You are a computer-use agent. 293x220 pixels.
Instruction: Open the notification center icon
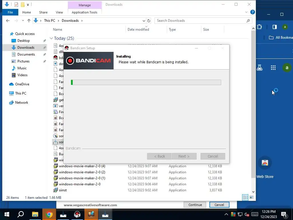284,214
